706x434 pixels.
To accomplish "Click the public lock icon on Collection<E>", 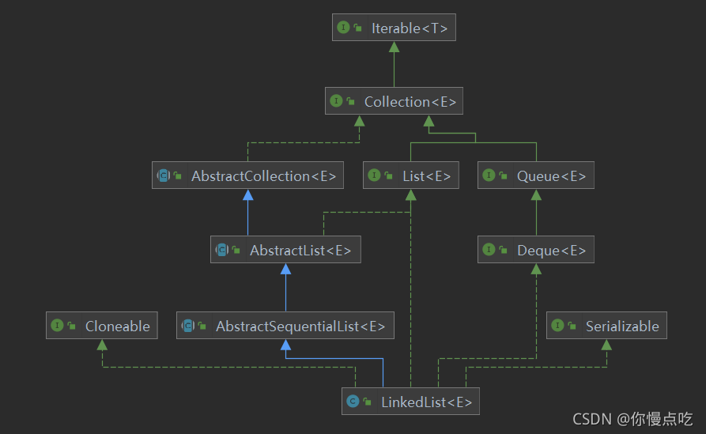I will pyautogui.click(x=351, y=101).
